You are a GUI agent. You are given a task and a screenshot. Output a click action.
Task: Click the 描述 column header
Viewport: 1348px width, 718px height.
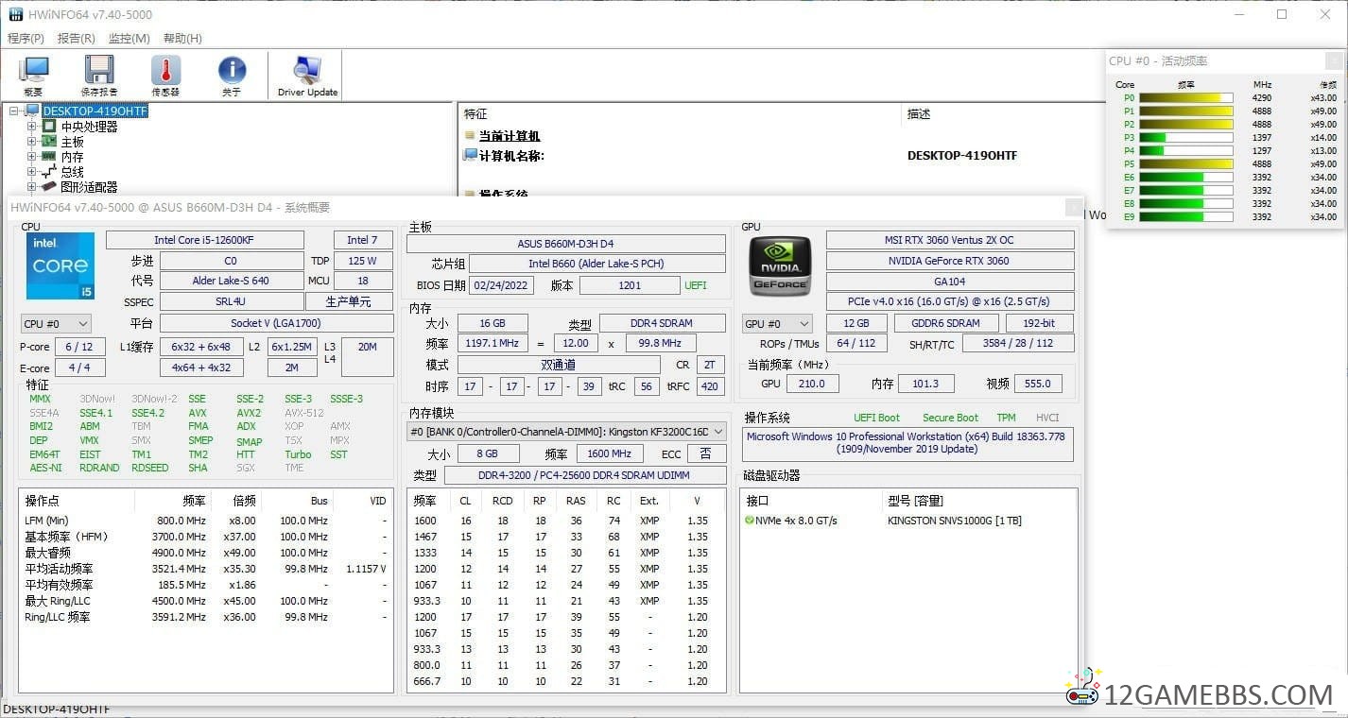click(x=919, y=113)
